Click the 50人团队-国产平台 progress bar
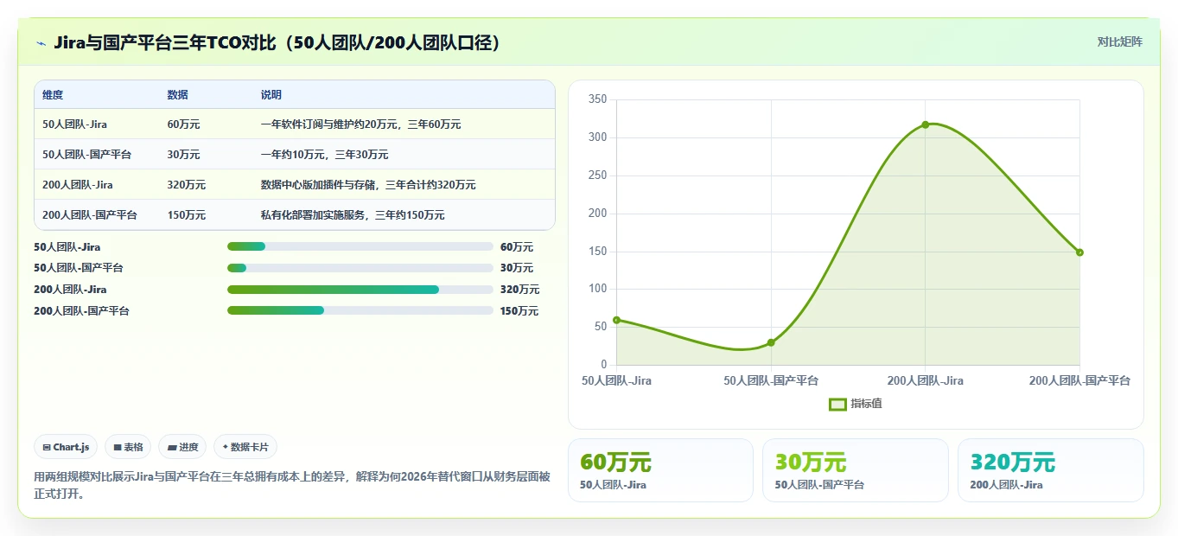 point(360,268)
